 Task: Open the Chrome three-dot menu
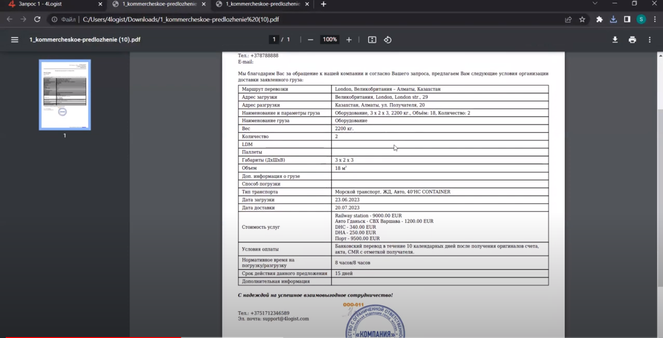(655, 20)
